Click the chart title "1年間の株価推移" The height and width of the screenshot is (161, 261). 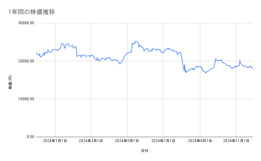(x=32, y=12)
